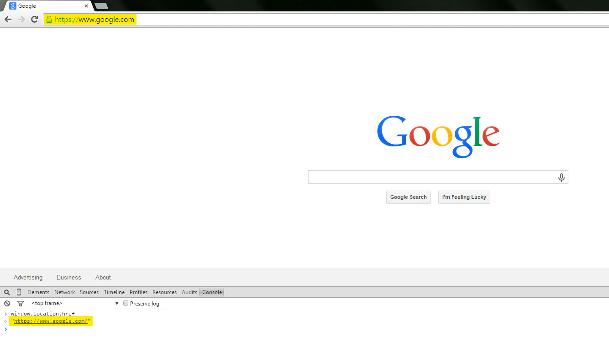Click the window.location.href console entry
The height and width of the screenshot is (352, 609).
(43, 314)
